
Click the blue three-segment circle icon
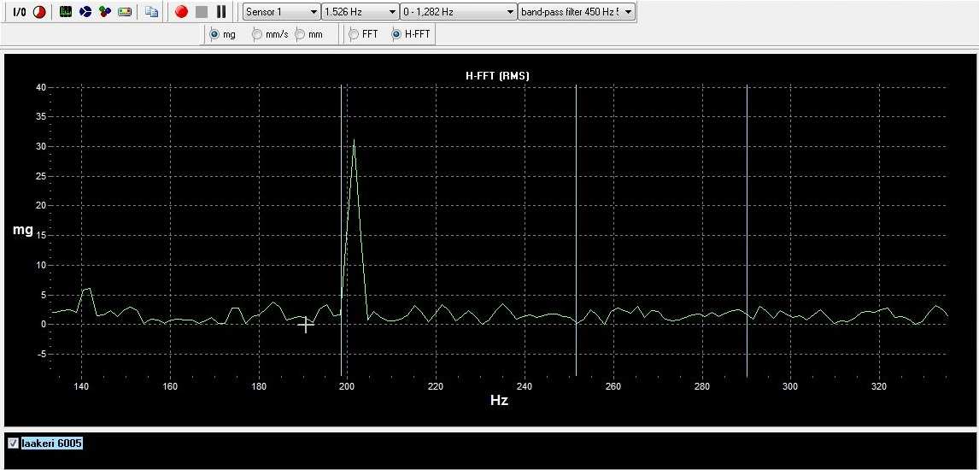(85, 12)
